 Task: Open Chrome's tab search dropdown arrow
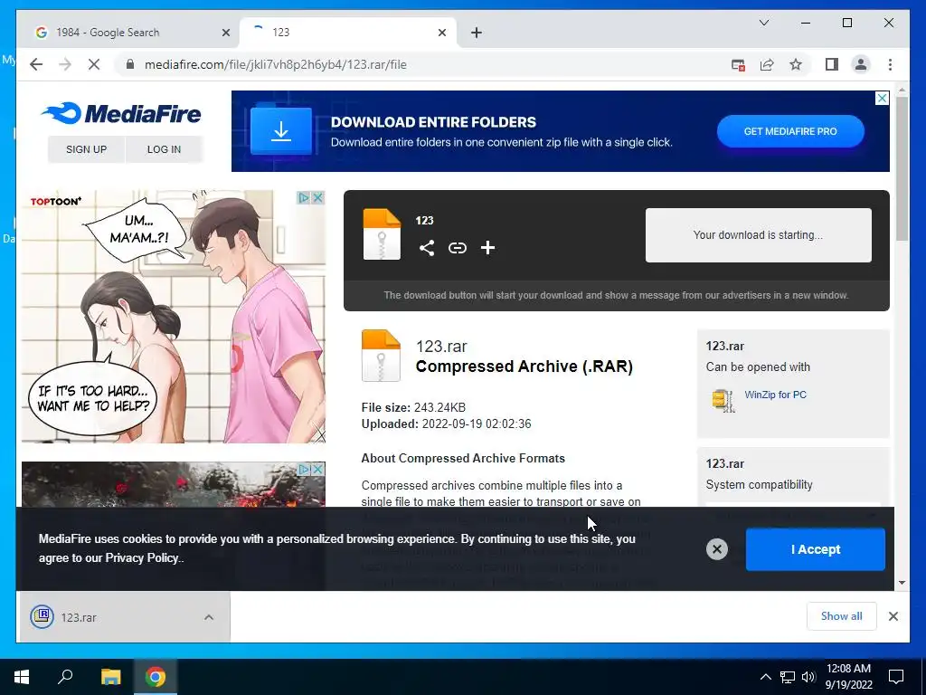[x=763, y=23]
